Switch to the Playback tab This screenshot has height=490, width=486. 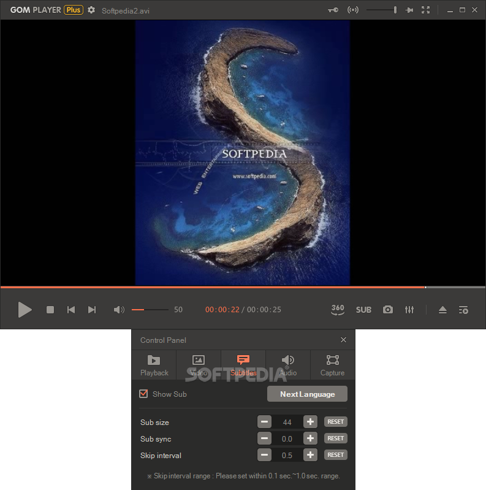[154, 365]
